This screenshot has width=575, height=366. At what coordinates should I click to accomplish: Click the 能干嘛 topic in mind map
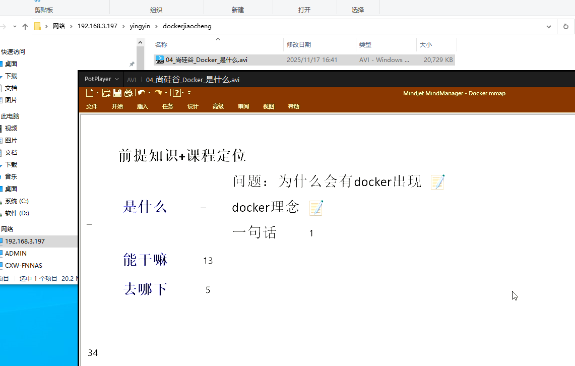coord(145,260)
